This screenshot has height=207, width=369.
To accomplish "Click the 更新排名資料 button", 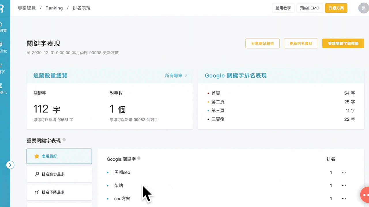I will coord(301,43).
